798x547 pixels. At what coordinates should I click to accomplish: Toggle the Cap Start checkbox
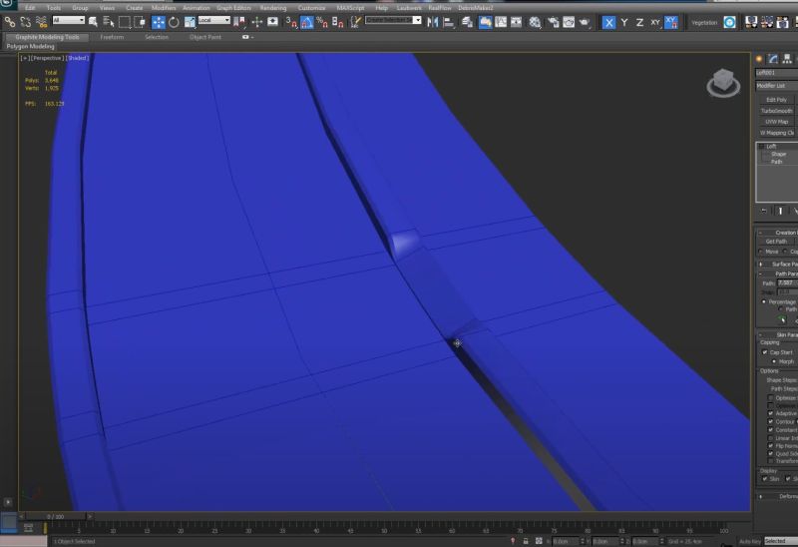click(x=765, y=352)
